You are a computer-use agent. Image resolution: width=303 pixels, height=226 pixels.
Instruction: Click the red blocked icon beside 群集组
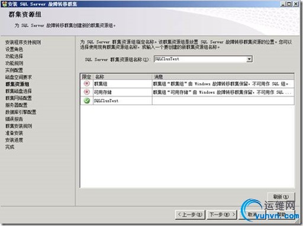86,84
